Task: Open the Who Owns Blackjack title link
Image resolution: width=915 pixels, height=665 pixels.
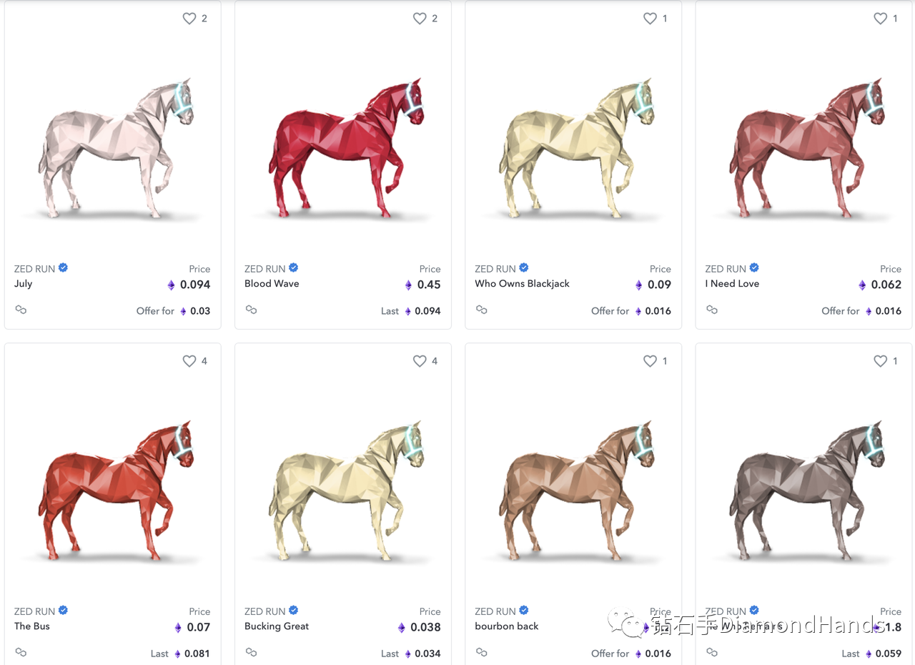Action: (x=522, y=284)
